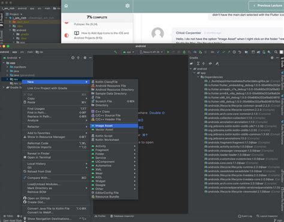284x222 pixels.
Task: Open Project panel settings gear
Action: 85,58
